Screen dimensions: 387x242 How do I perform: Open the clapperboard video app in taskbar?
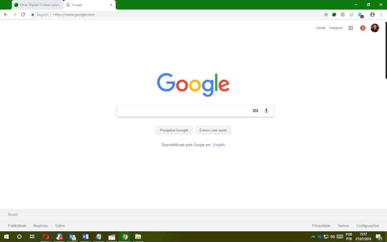click(x=112, y=237)
